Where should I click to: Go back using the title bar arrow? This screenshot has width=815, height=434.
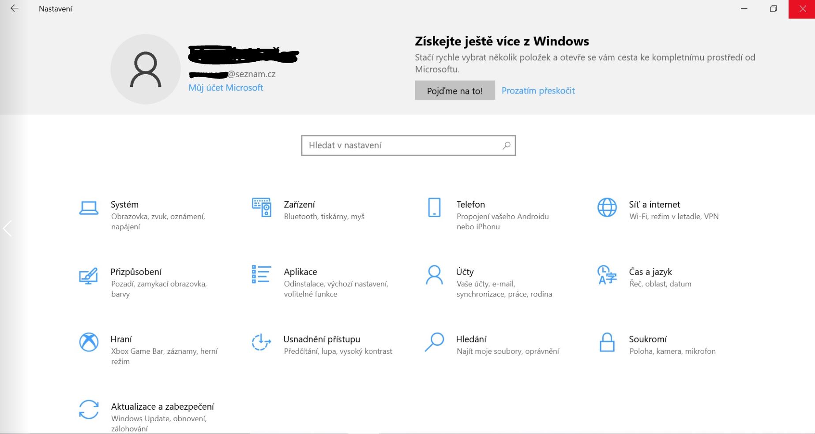[14, 9]
